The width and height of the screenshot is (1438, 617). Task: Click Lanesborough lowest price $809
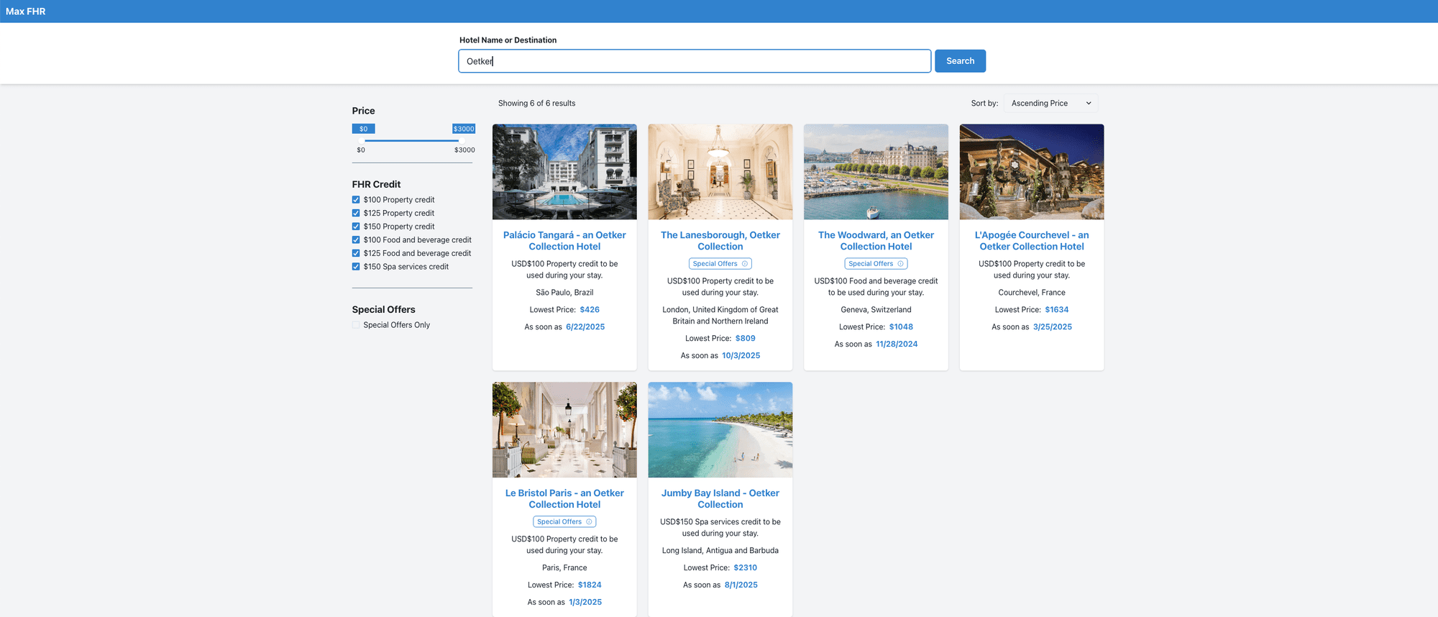pyautogui.click(x=746, y=339)
